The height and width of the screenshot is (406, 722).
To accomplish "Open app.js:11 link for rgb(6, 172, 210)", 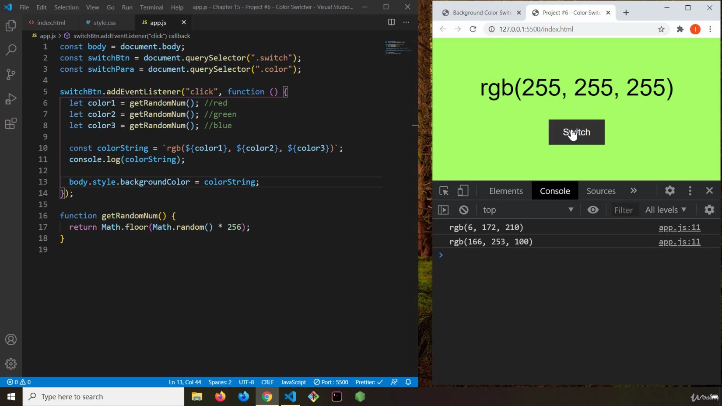I will [x=680, y=227].
